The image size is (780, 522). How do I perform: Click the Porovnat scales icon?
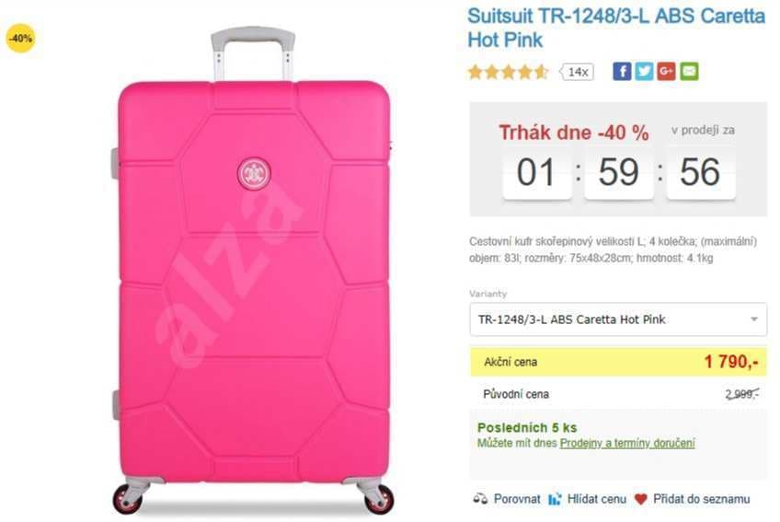click(x=480, y=499)
